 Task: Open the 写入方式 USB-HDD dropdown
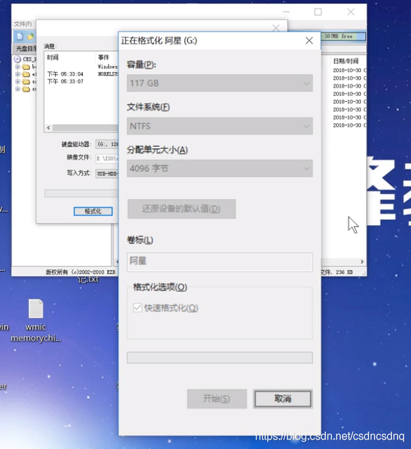coord(107,173)
